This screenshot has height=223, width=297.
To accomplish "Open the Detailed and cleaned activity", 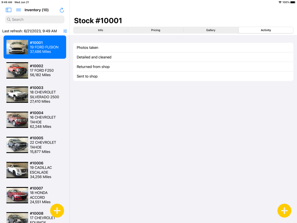I will [183, 57].
